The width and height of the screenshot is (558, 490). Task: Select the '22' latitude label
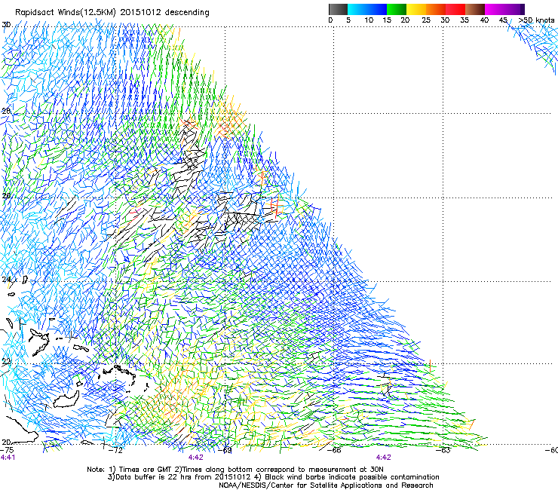point(6,362)
